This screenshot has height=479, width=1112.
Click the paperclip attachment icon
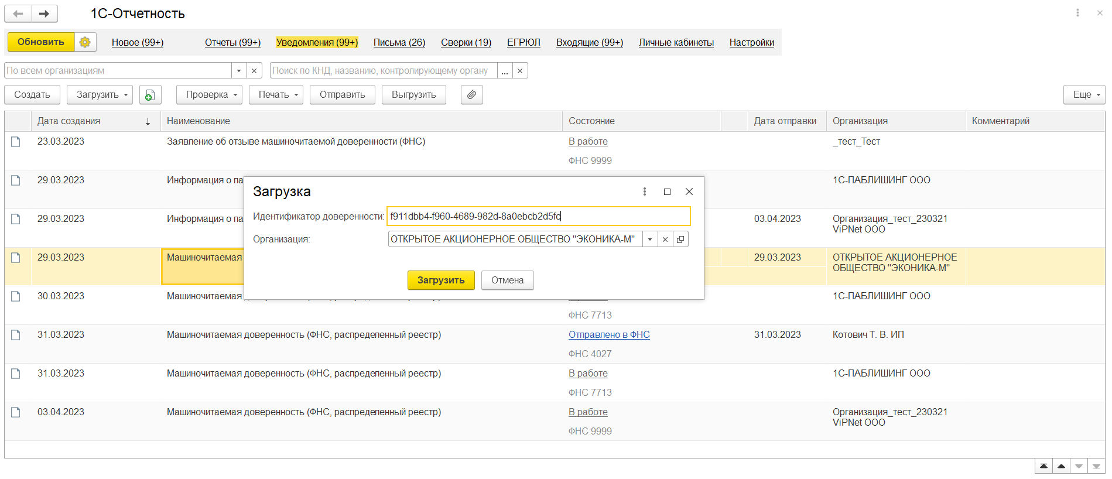pos(471,95)
